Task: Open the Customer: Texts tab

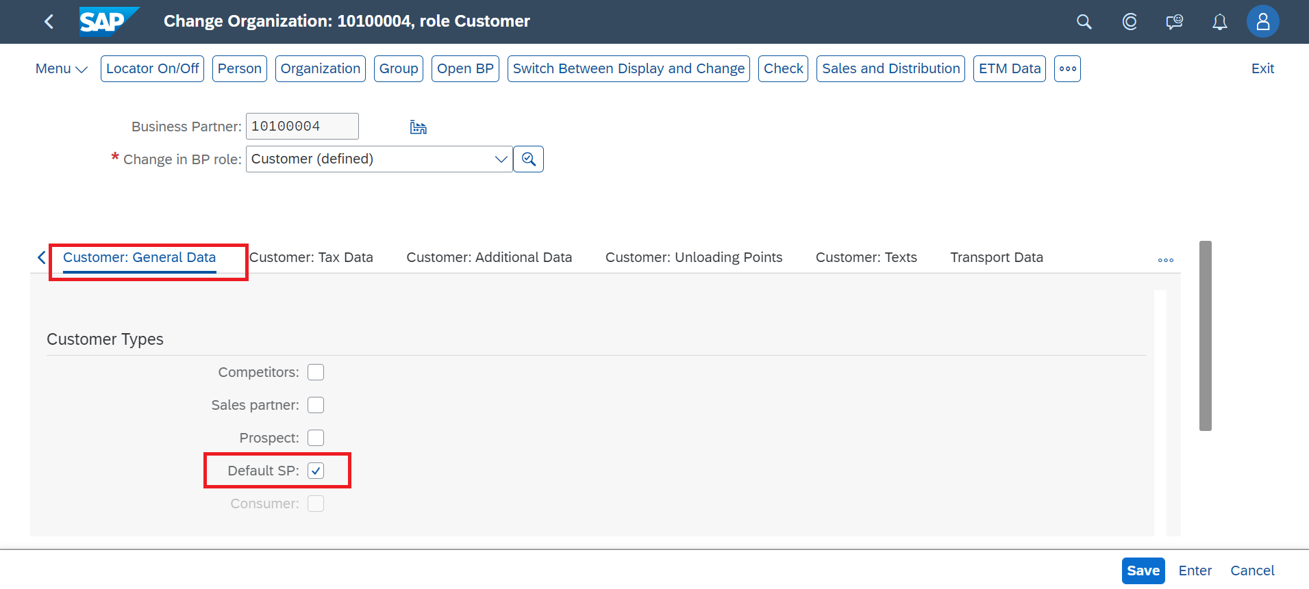Action: (866, 257)
